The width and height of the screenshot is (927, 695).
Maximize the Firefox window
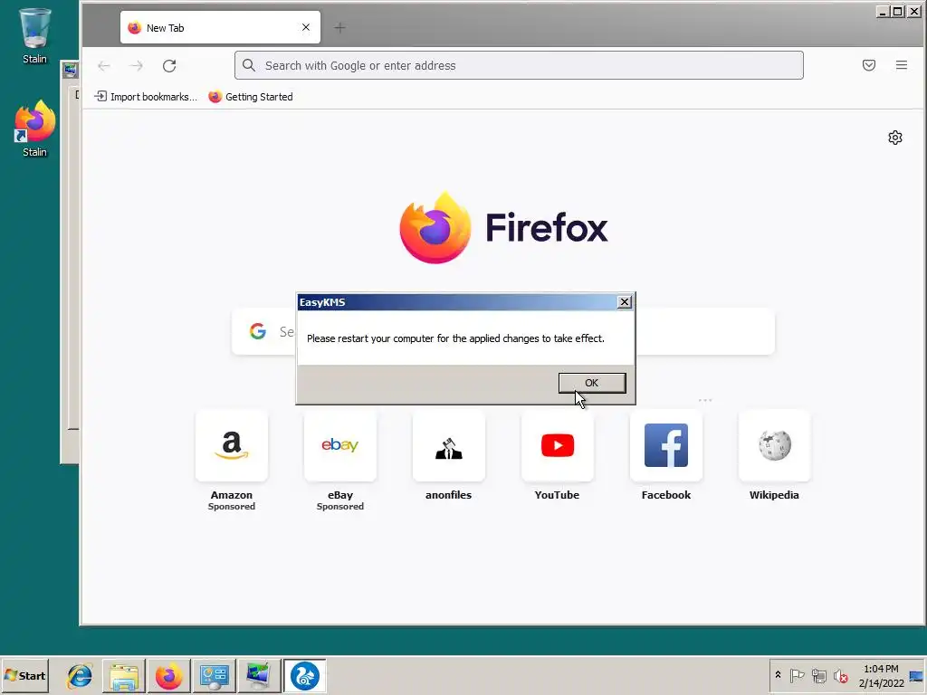(897, 11)
